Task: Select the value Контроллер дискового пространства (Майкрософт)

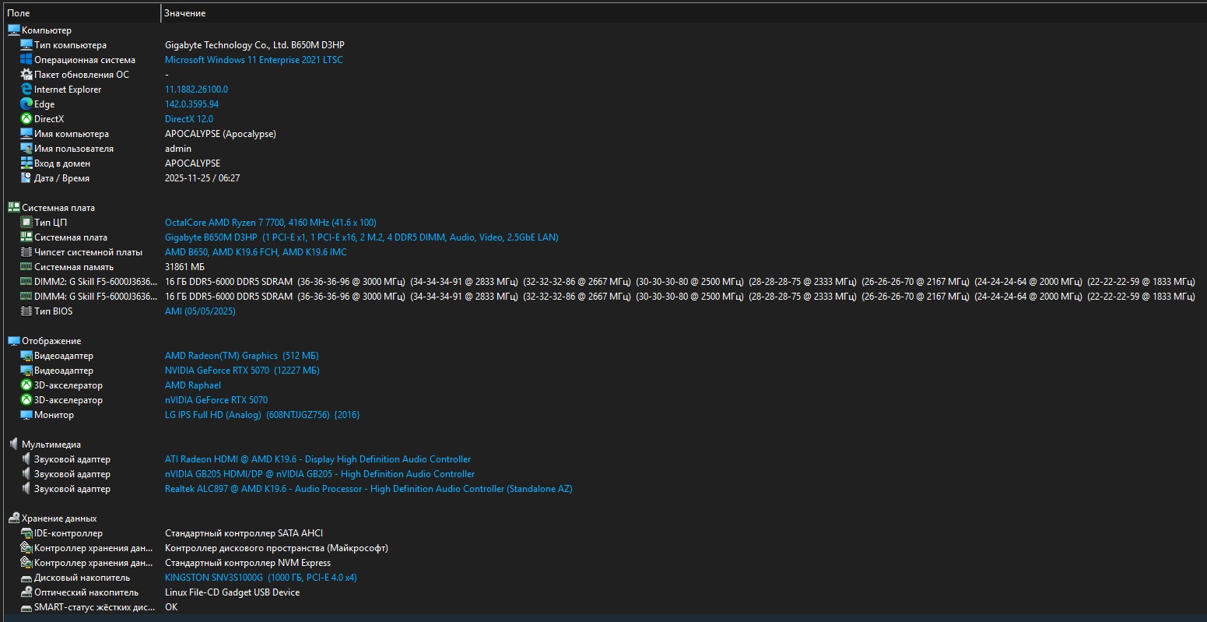Action: (276, 548)
